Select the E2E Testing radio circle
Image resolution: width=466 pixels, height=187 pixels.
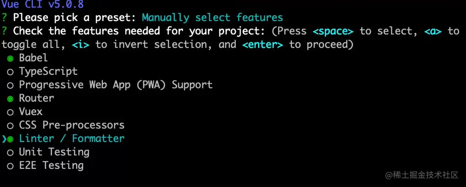tap(10, 166)
